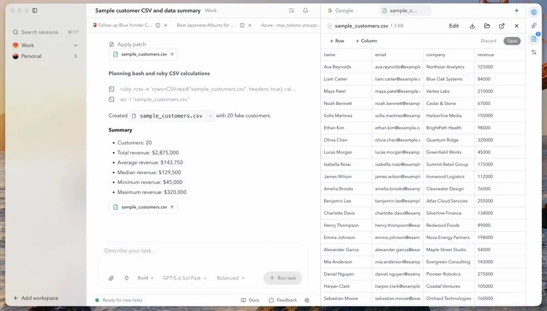Switch to the Google tab
Viewport: 547px width, 311px height.
click(340, 11)
